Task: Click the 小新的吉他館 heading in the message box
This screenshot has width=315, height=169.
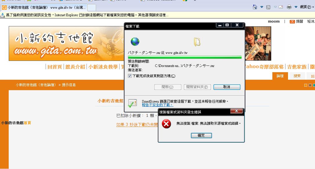Action: click(x=111, y=101)
